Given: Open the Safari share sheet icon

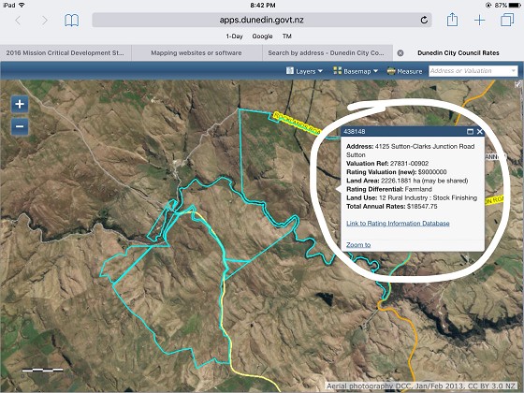Looking at the screenshot, I should (x=452, y=20).
